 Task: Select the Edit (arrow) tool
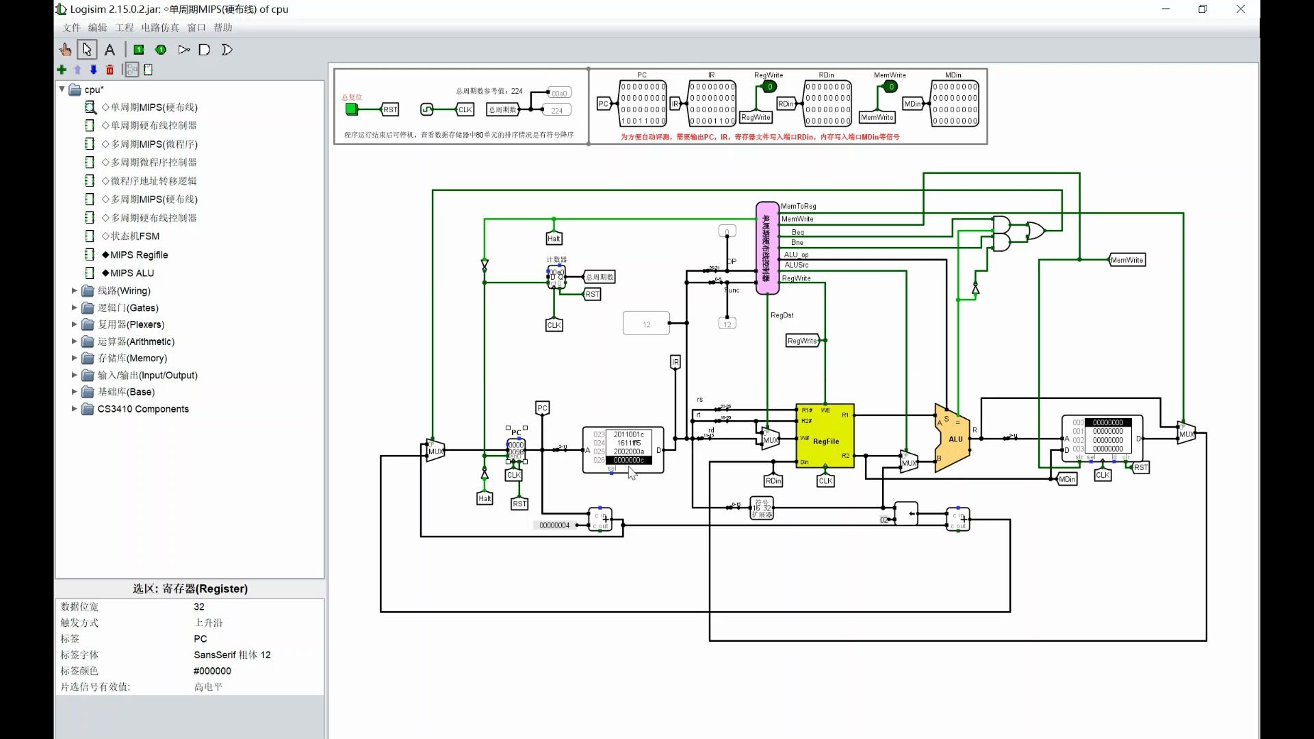[87, 49]
